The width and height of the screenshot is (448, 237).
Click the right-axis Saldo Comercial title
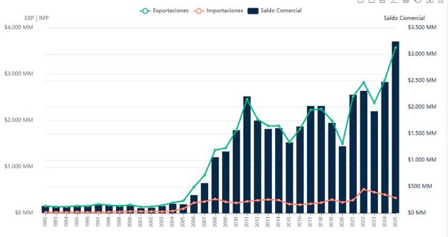404,18
